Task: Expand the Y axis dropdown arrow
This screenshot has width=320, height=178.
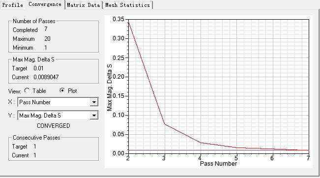Action: (x=94, y=116)
